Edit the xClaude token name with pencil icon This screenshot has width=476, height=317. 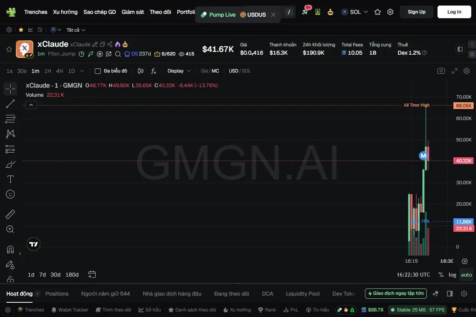pyautogui.click(x=95, y=44)
